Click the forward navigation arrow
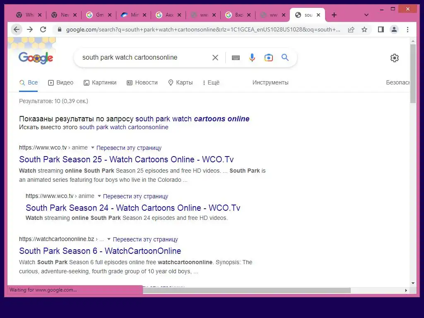Image resolution: width=424 pixels, height=318 pixels. (30, 29)
